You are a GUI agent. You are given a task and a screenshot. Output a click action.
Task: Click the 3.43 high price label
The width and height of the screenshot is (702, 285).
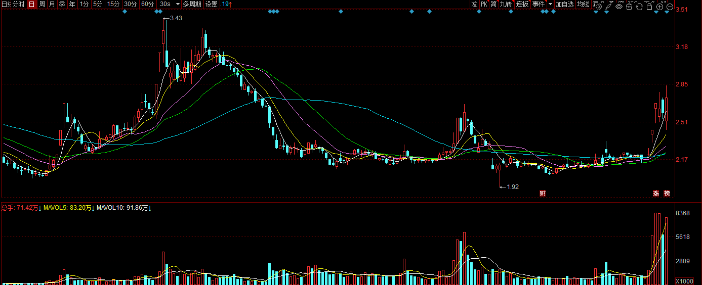(x=176, y=18)
